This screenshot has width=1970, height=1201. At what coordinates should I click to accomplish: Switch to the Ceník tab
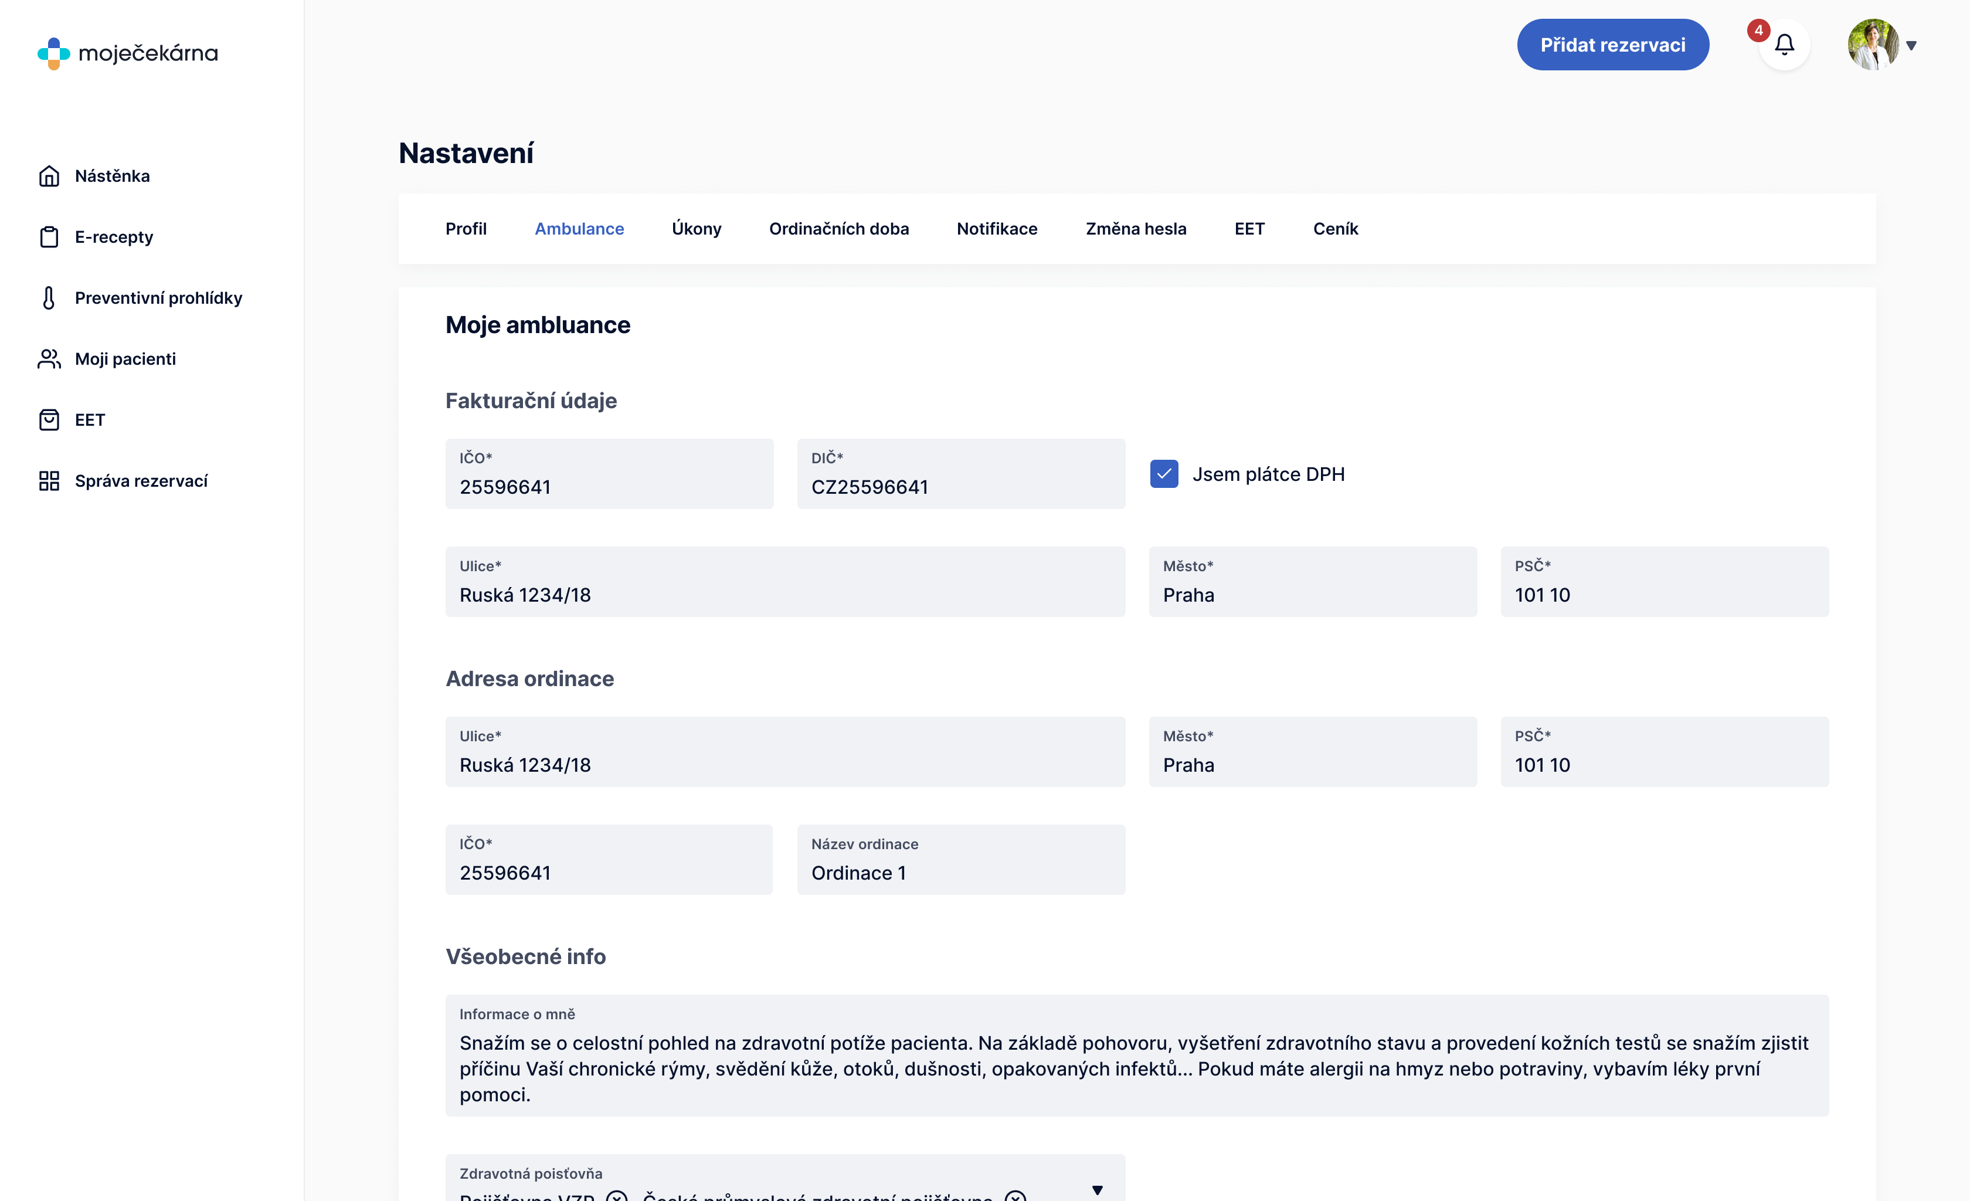(x=1335, y=229)
